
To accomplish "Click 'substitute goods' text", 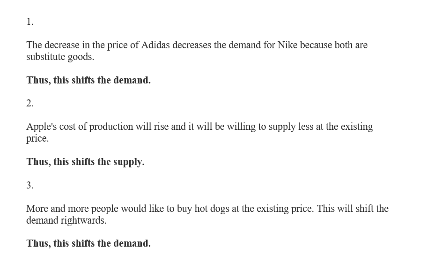I will 60,57.
